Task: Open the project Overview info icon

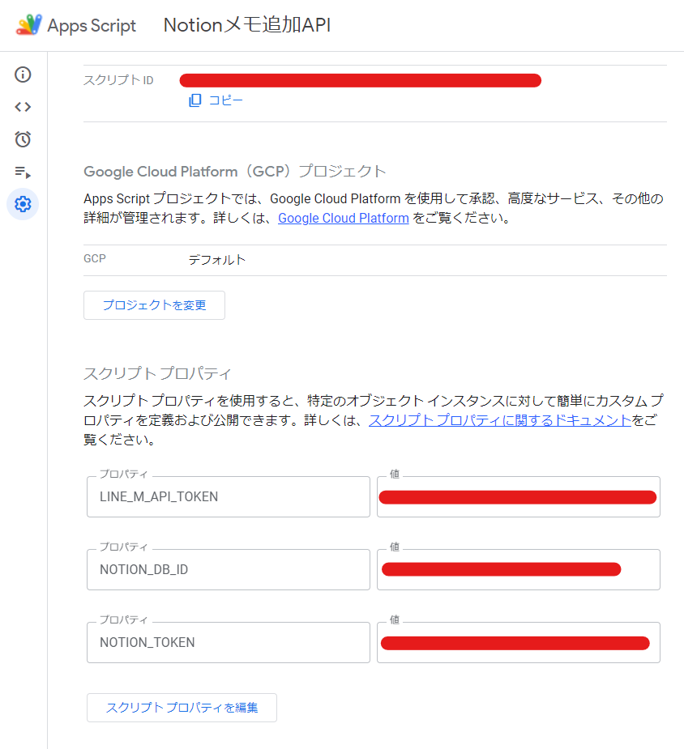Action: click(23, 74)
